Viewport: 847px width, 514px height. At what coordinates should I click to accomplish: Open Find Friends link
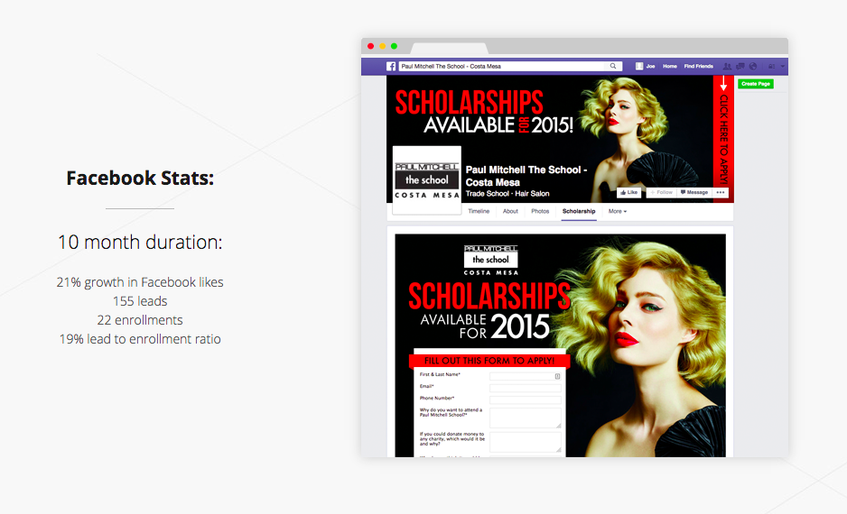[x=698, y=67]
